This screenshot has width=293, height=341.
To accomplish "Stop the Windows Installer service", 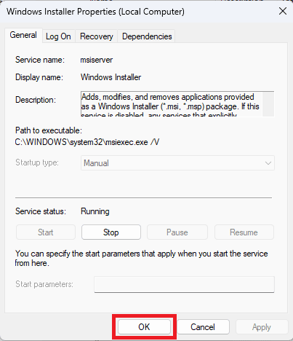I will 111,232.
